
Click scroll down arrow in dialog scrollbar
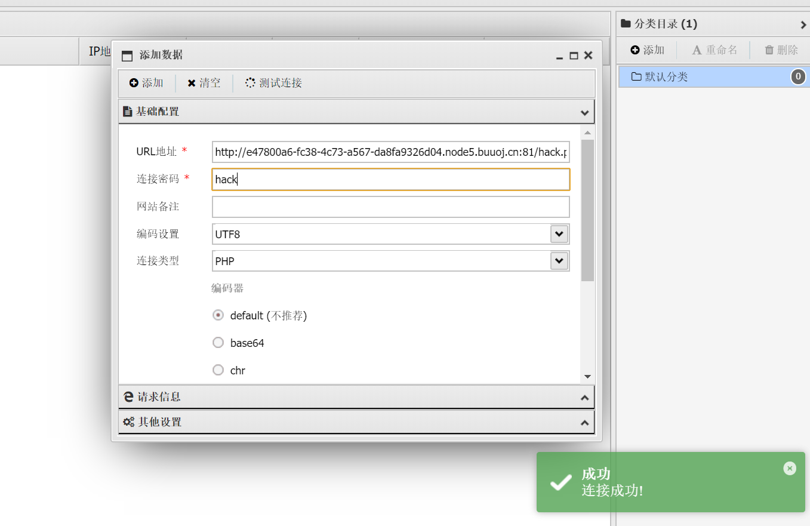tap(587, 377)
